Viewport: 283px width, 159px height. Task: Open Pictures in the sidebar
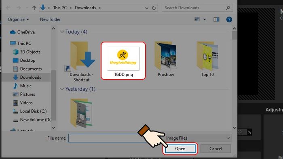[27, 94]
